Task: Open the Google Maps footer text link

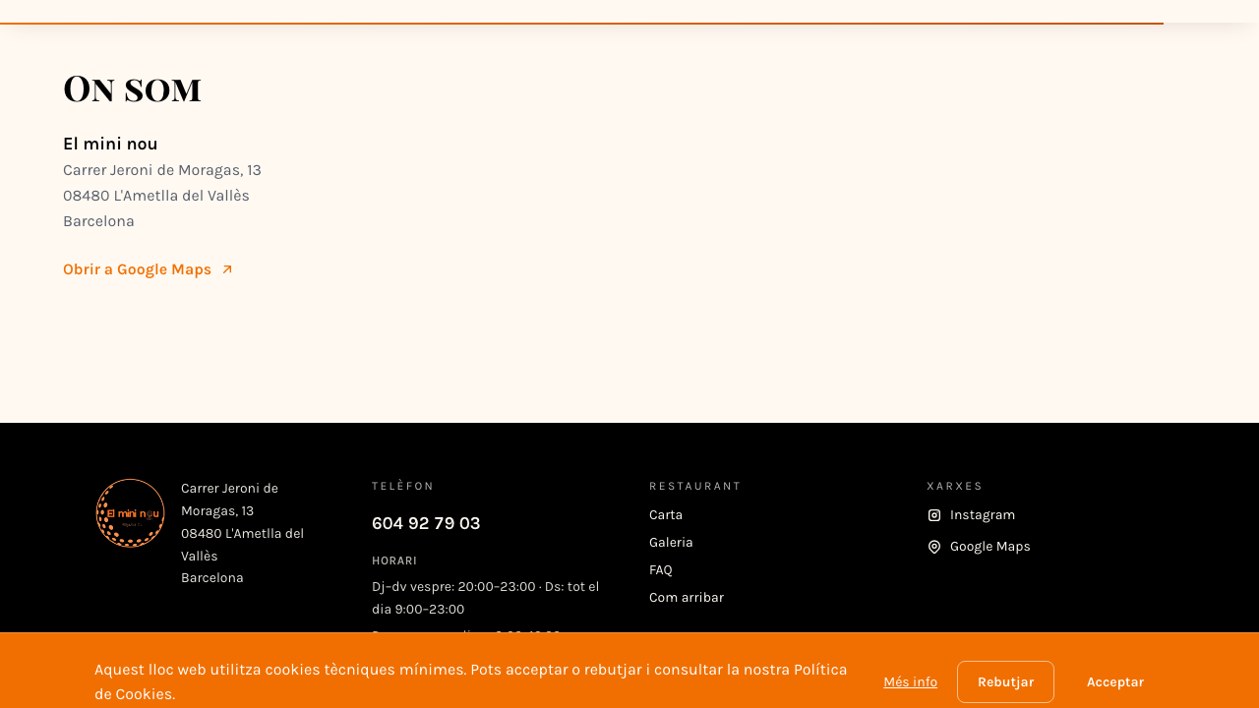Action: click(990, 547)
